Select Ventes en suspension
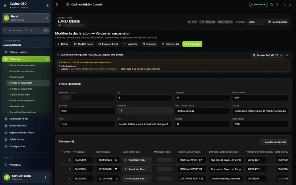296x185 pixels. (28, 83)
